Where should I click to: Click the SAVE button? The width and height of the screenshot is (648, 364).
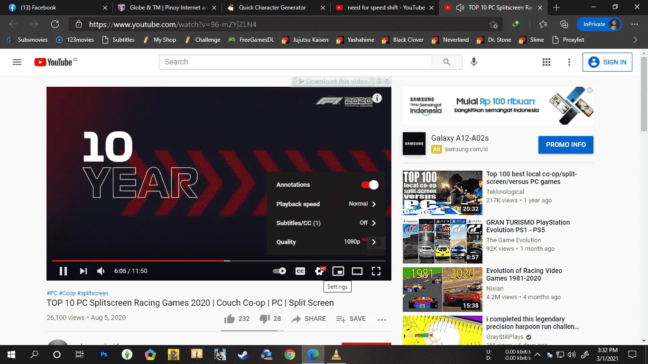coord(351,319)
